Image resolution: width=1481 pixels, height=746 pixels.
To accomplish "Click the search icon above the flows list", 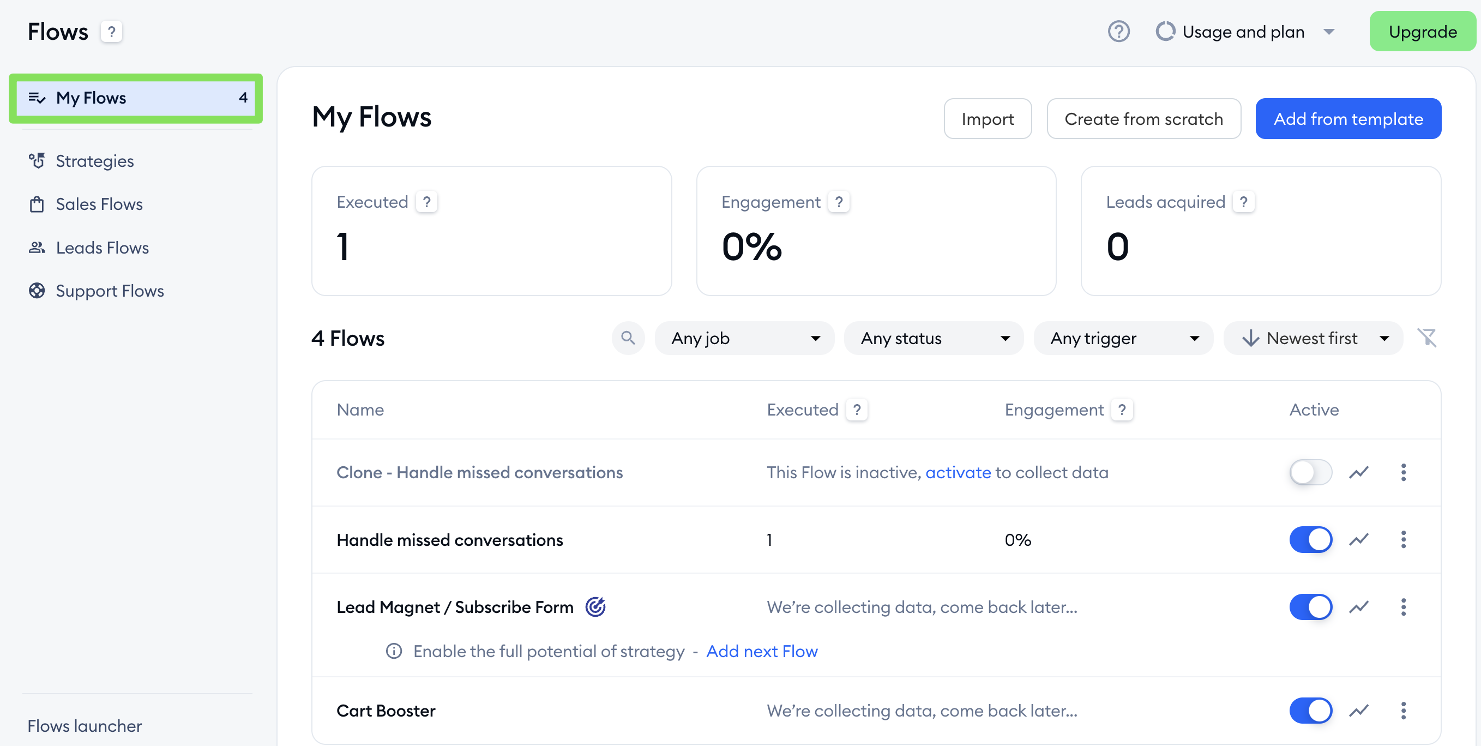I will point(628,338).
